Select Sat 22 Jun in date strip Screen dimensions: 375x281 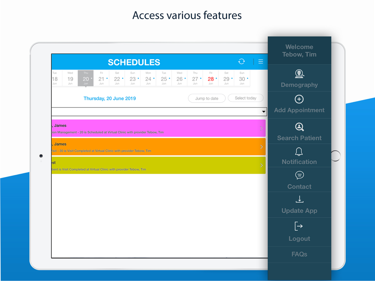pos(117,78)
